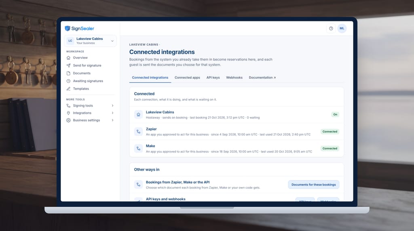
Task: Expand the Signing tools submenu chevron
Action: [112, 106]
